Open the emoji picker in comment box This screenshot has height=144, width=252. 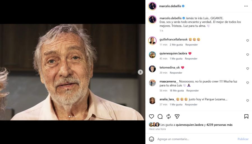151,139
